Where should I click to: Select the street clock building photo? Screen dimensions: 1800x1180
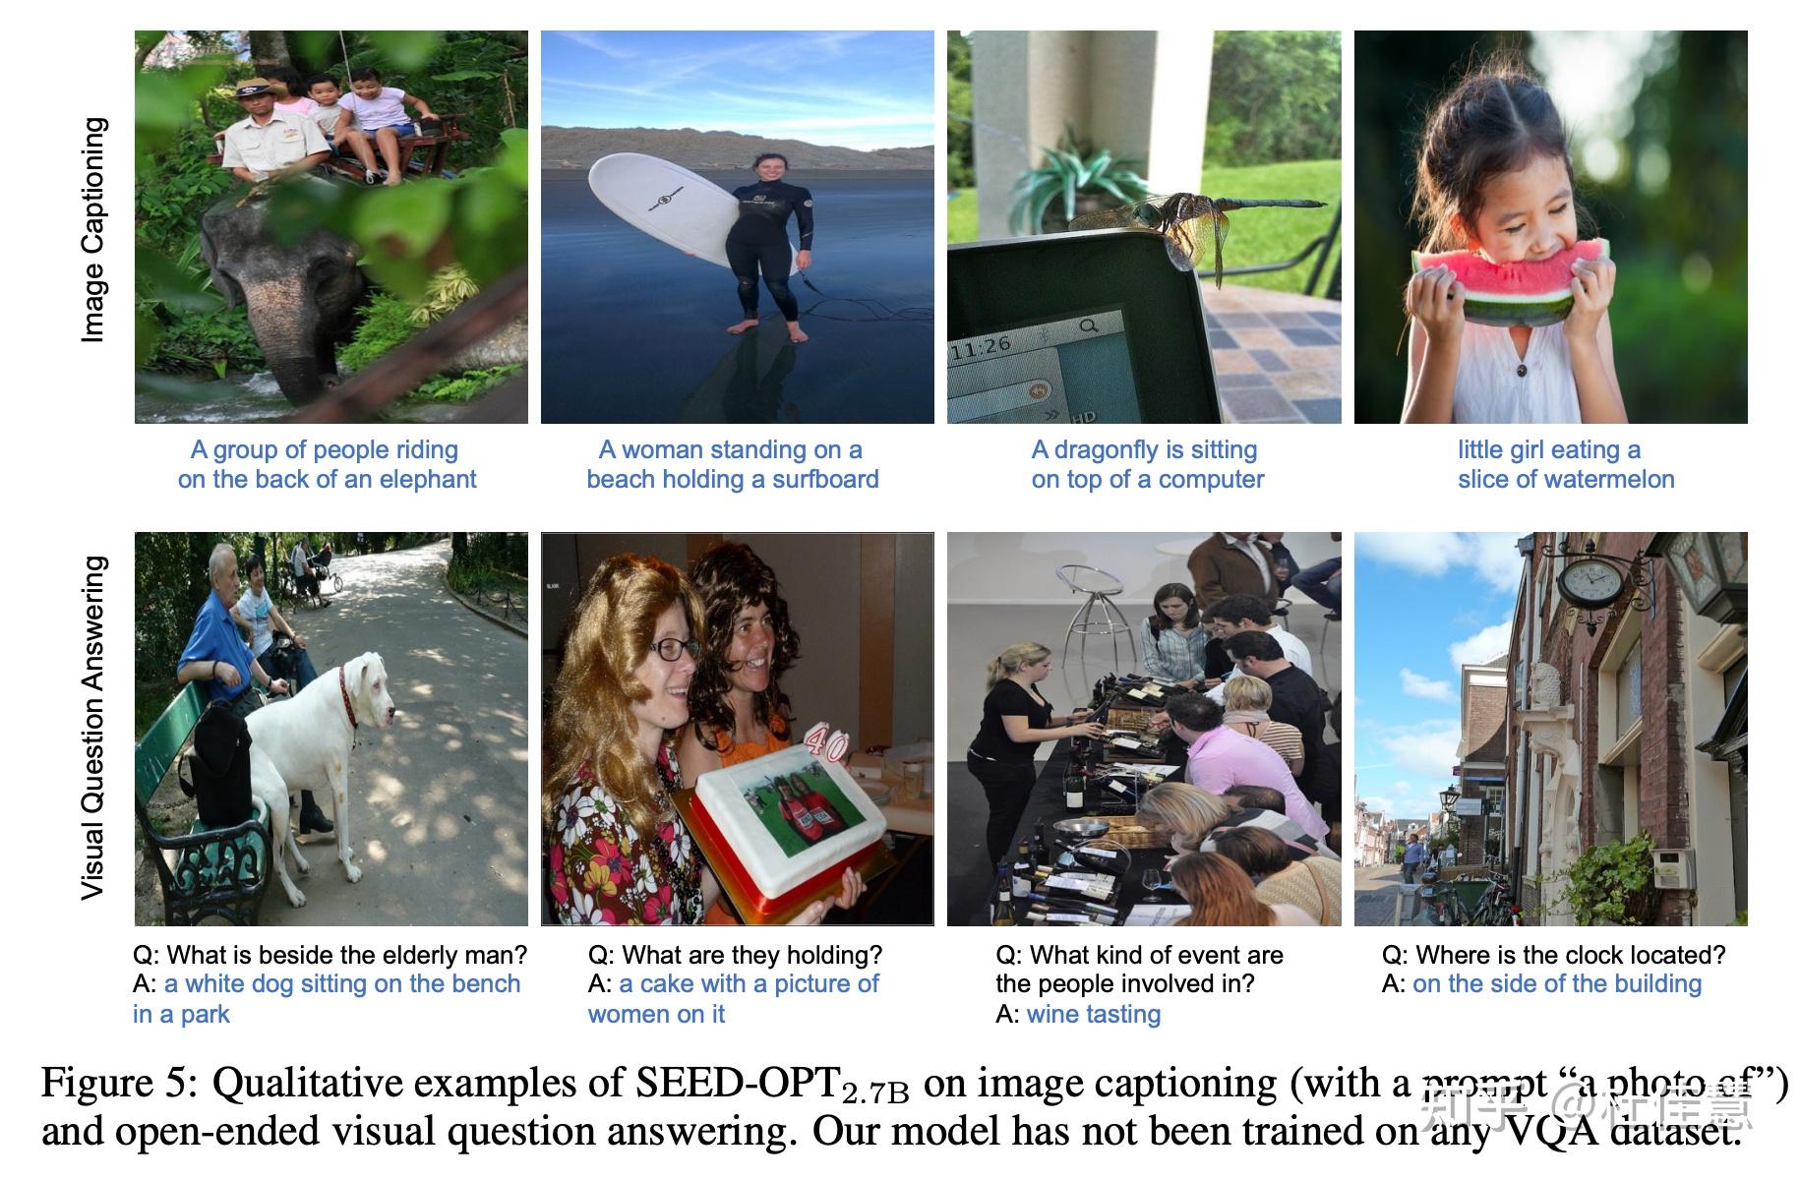click(x=1551, y=729)
